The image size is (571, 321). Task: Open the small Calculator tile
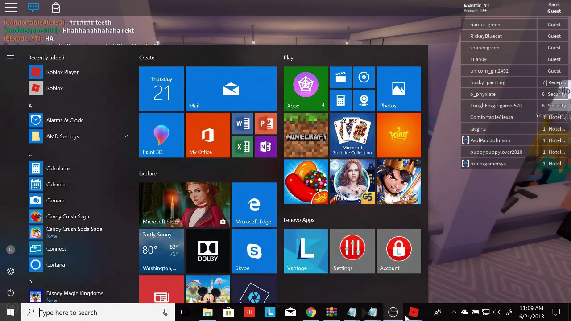click(x=341, y=101)
